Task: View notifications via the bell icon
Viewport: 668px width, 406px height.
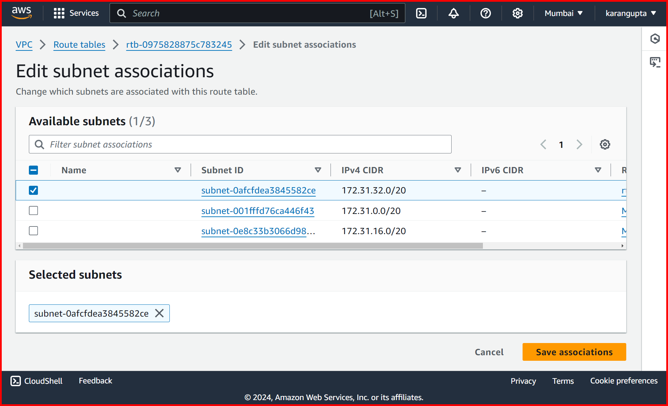Action: pos(453,13)
